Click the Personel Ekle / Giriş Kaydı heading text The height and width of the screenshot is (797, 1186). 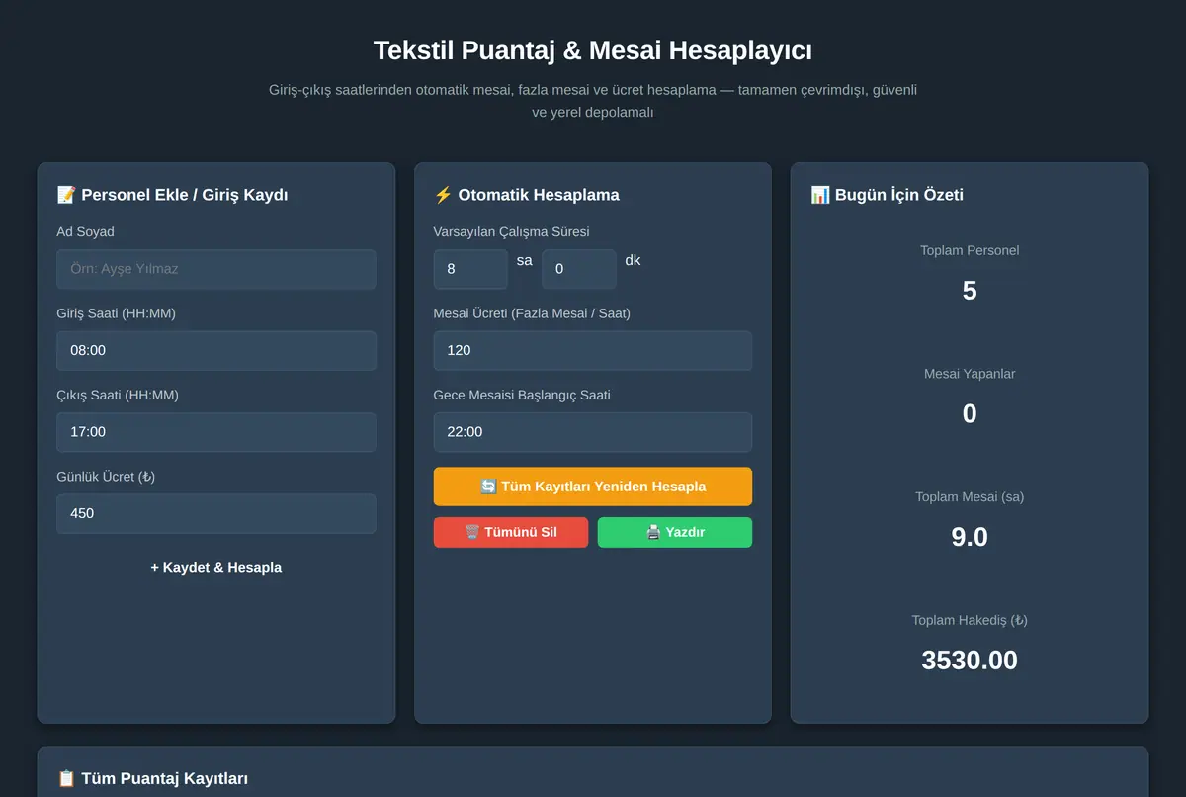tap(185, 195)
